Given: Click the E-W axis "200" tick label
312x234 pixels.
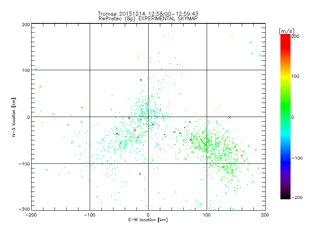Looking at the screenshot, I should [x=265, y=215].
